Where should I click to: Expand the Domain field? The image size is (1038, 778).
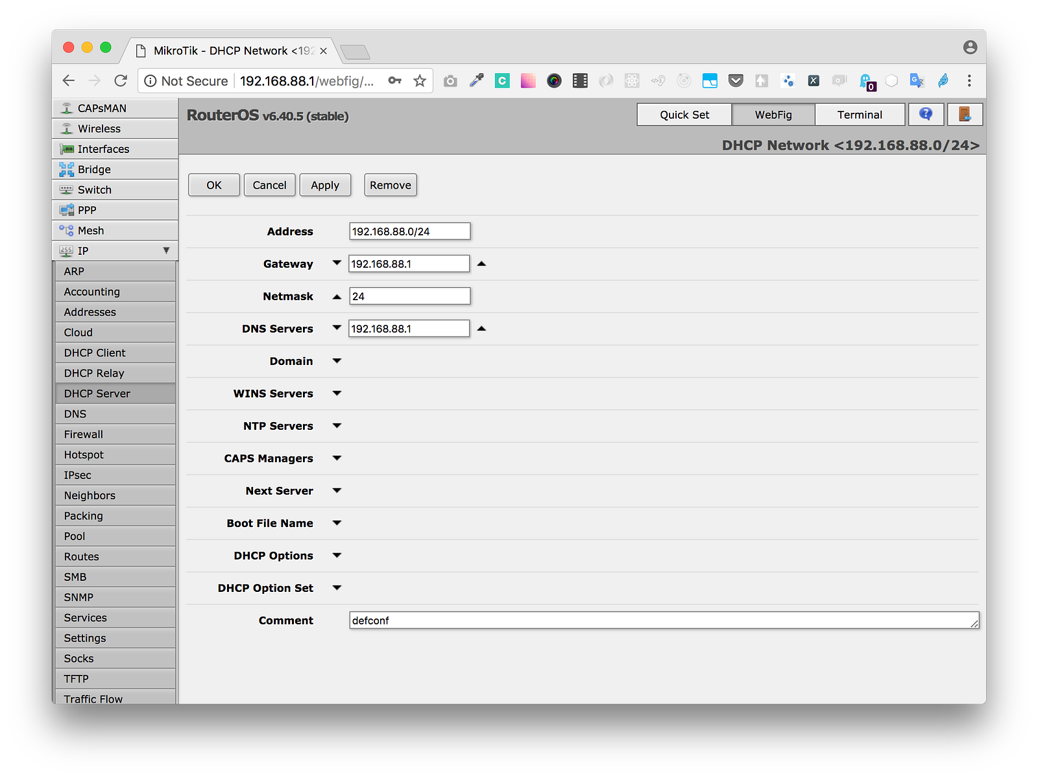337,360
